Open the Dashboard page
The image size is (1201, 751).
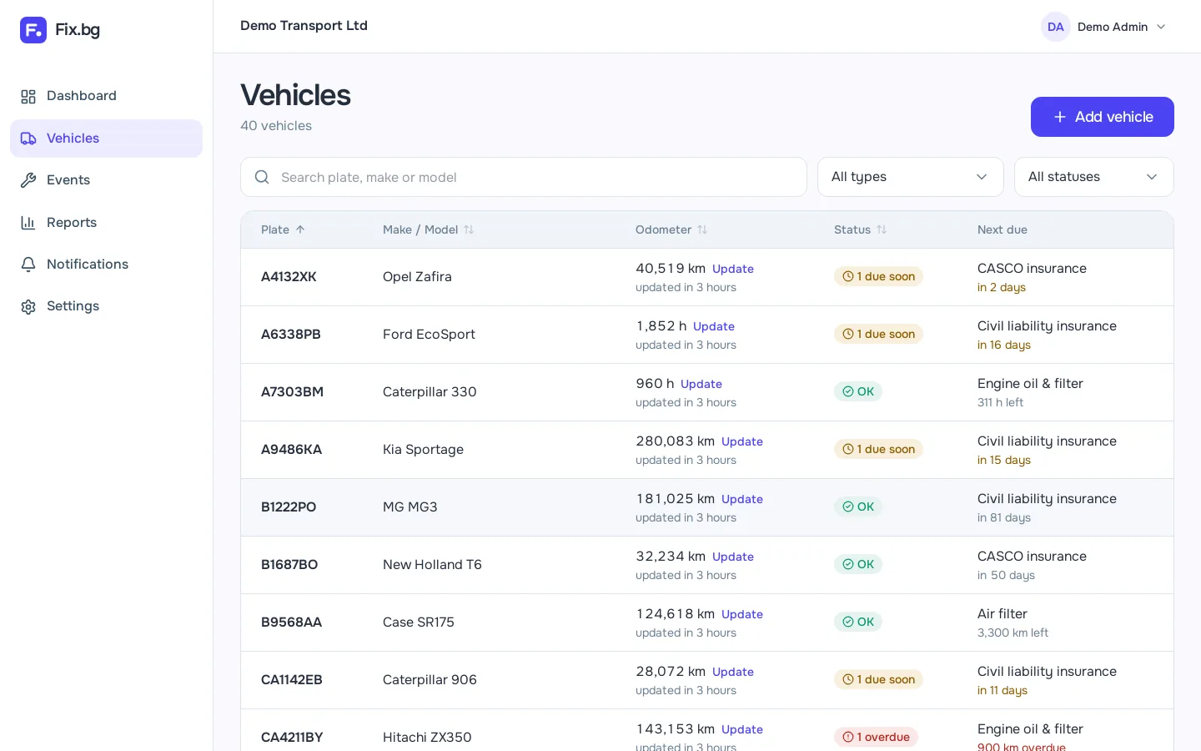pyautogui.click(x=106, y=96)
